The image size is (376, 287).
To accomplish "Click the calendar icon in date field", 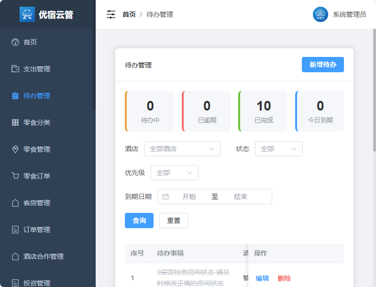I will coord(166,197).
